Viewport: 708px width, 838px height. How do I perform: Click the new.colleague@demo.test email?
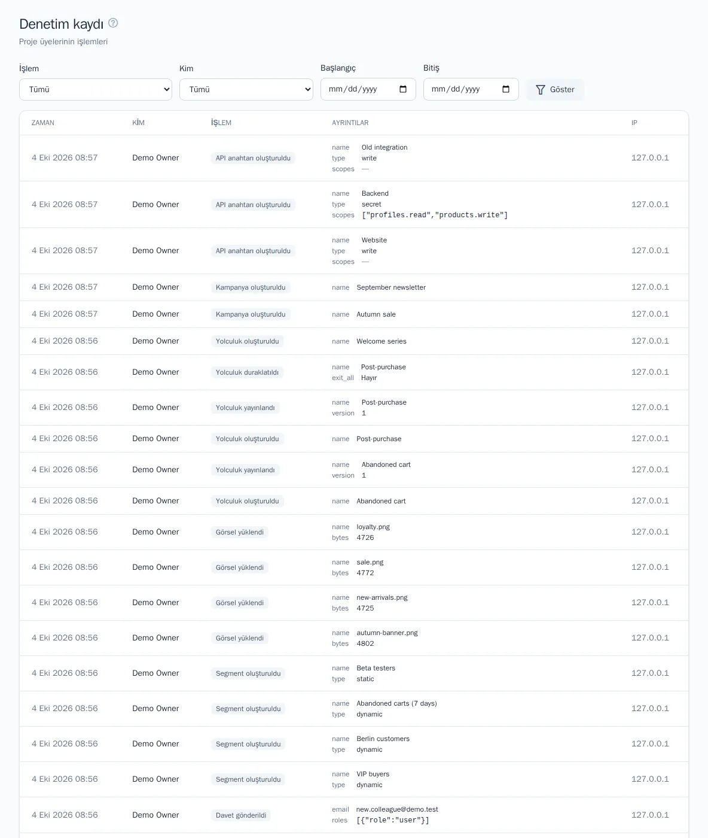[x=397, y=809]
